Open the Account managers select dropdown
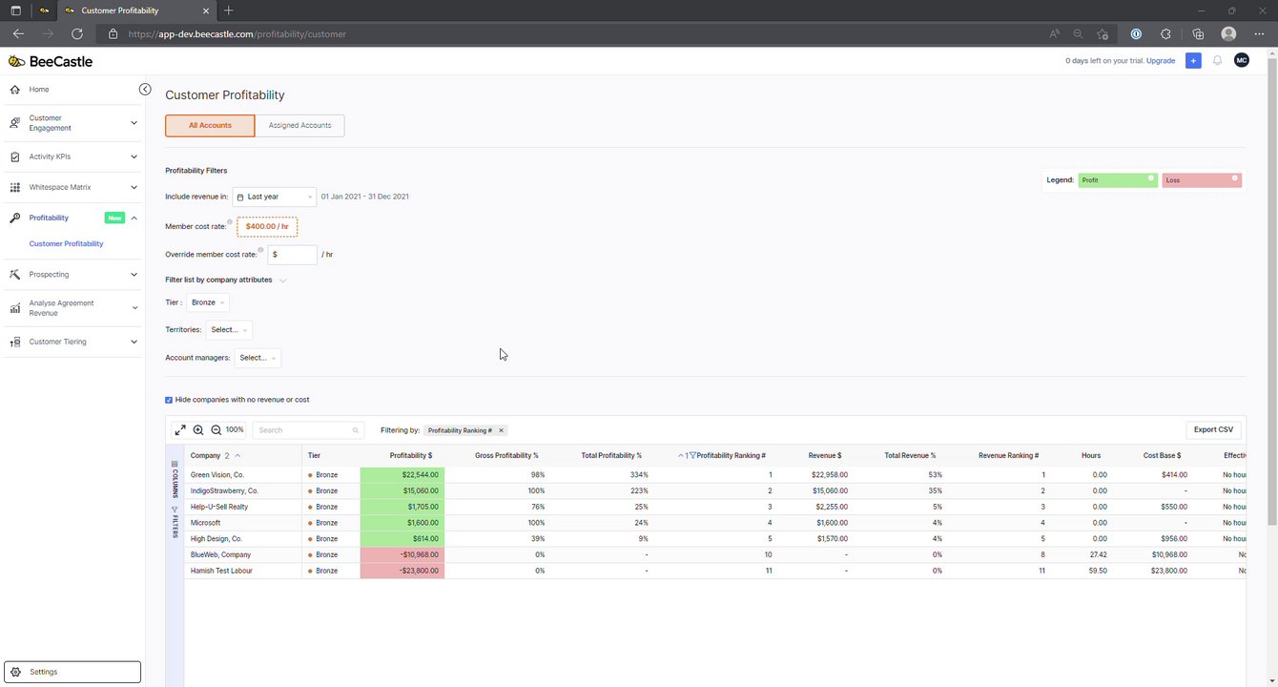Viewport: 1278px width, 687px height. coord(258,358)
